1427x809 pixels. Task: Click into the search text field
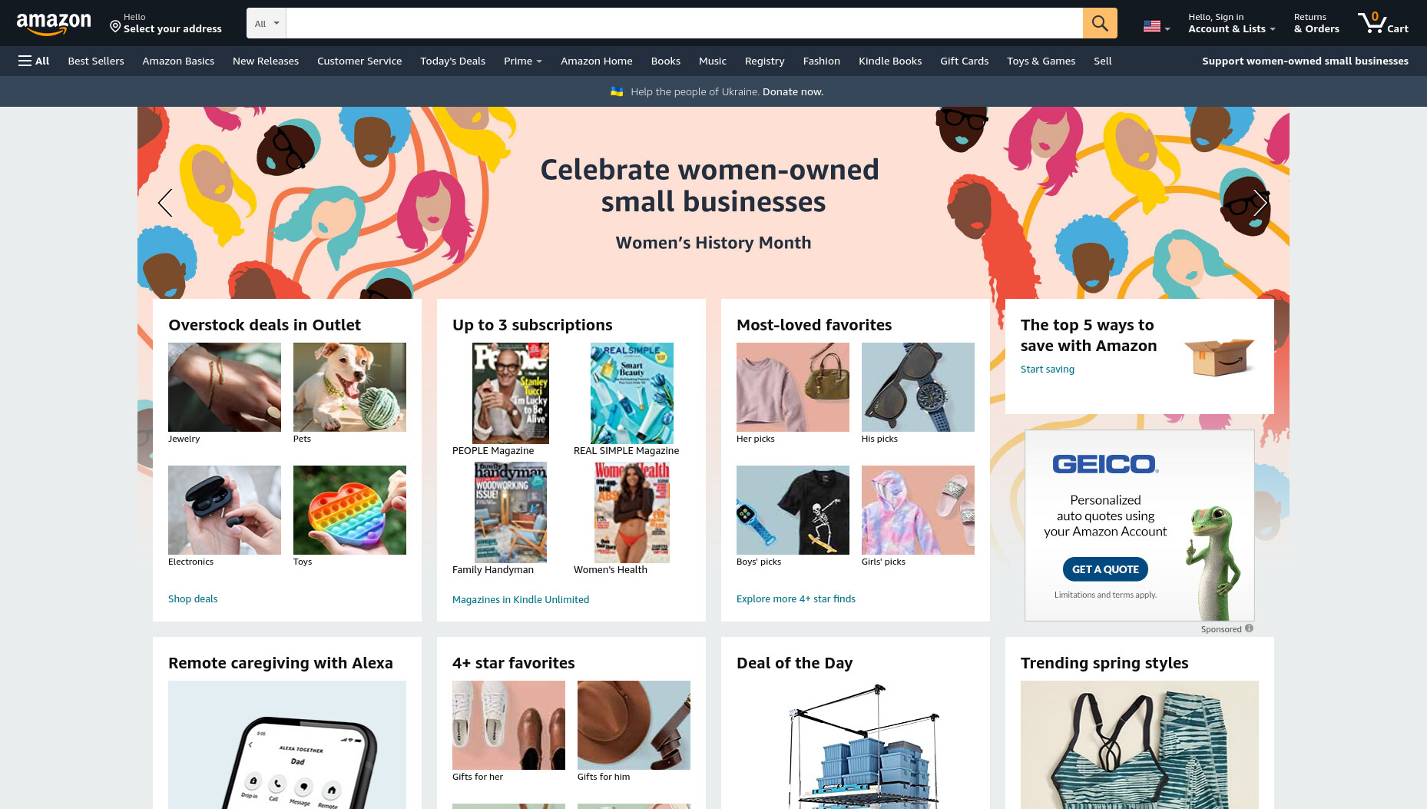tap(684, 23)
